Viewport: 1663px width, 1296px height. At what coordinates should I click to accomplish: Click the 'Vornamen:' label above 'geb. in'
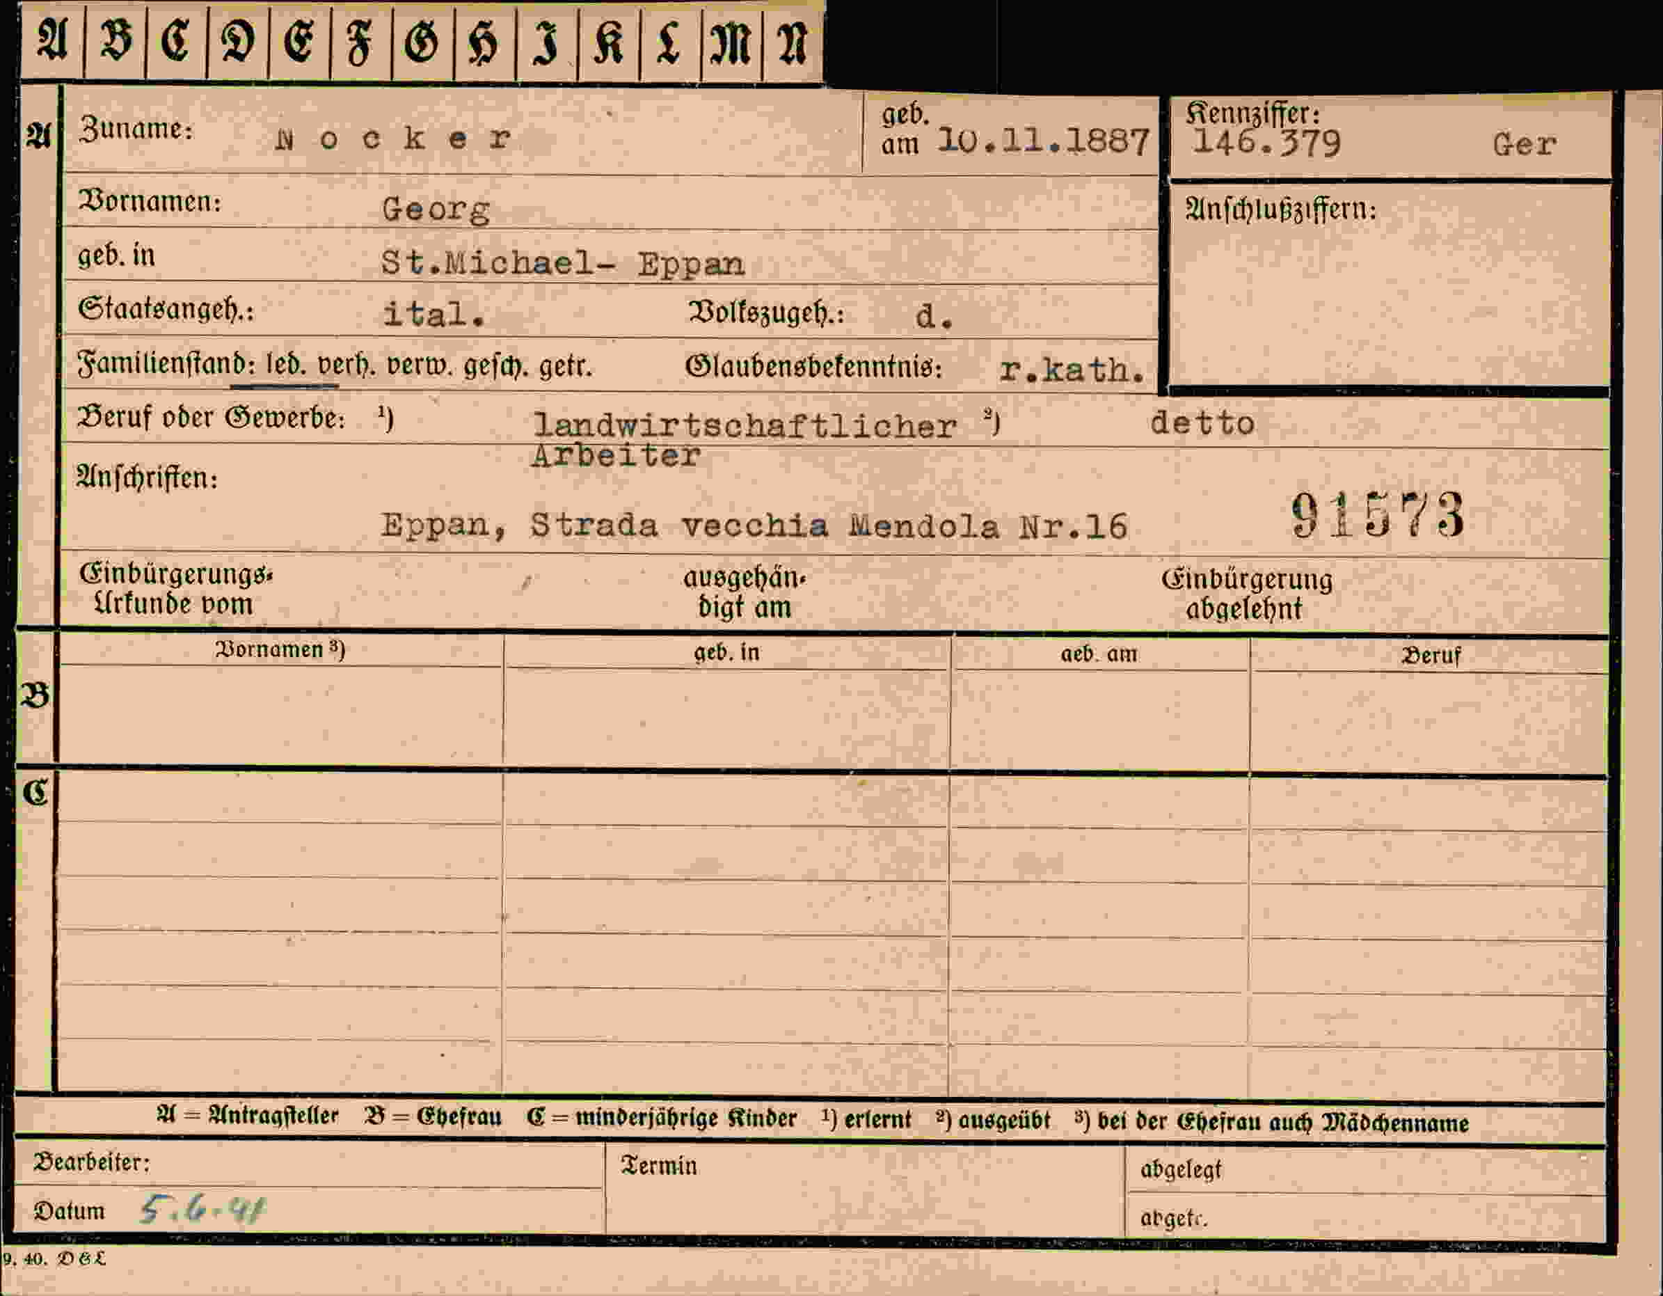(x=150, y=202)
